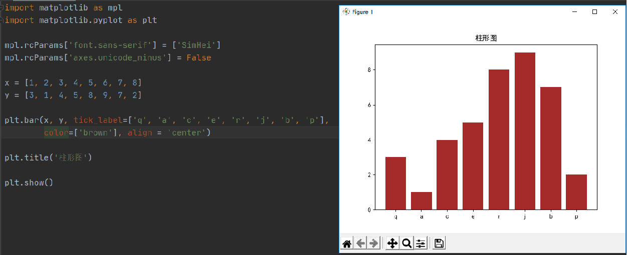Place cursor on plt.show() line
Image resolution: width=627 pixels, height=255 pixels.
pos(29,182)
